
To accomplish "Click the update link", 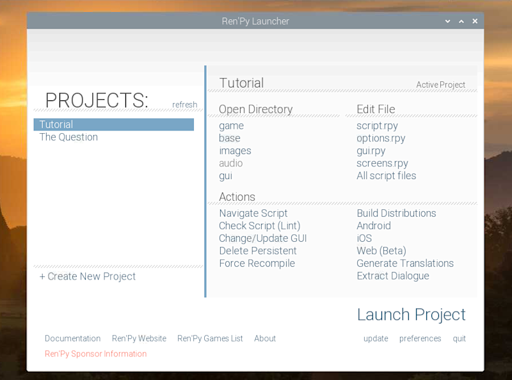I will (376, 338).
